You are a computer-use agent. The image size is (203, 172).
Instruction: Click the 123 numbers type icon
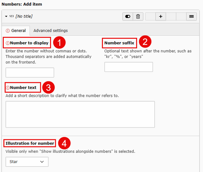pos(12,16)
